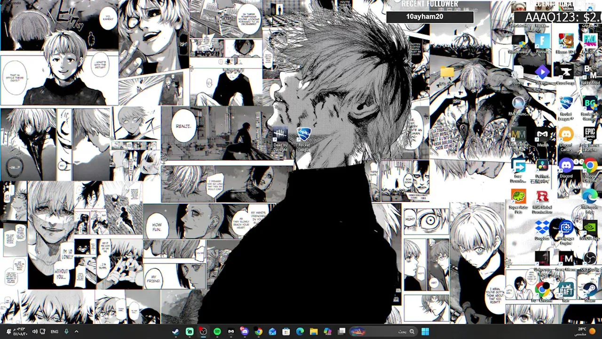The height and width of the screenshot is (339, 602).
Task: Open the Free Download Manager desktop shortcut
Action: [x=518, y=171]
